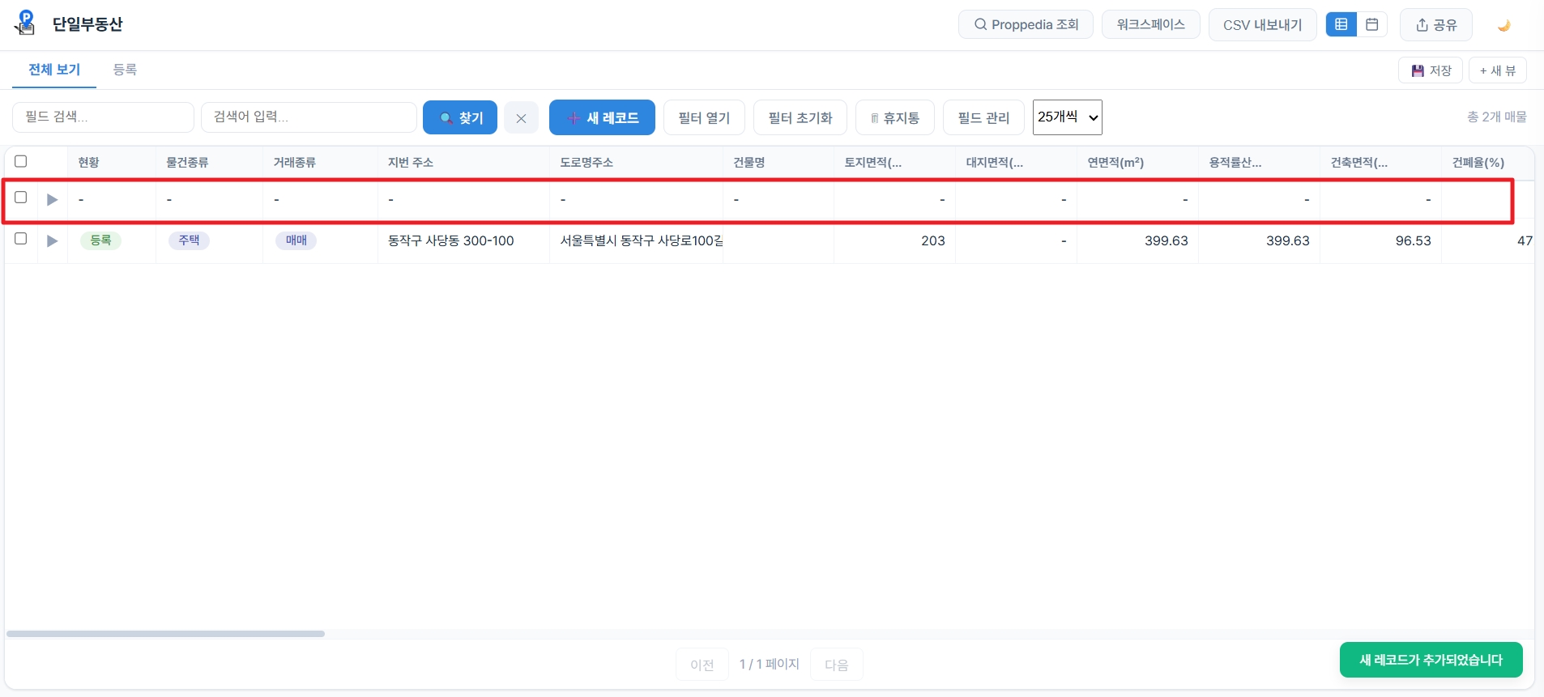Open filters with 필터 열기
Viewport: 1544px width, 697px height.
[x=704, y=117]
